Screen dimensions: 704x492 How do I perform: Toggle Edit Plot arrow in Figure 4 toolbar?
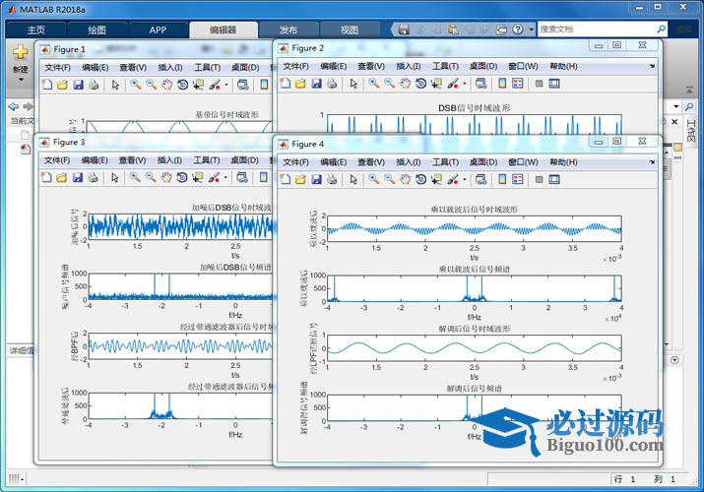(x=353, y=179)
